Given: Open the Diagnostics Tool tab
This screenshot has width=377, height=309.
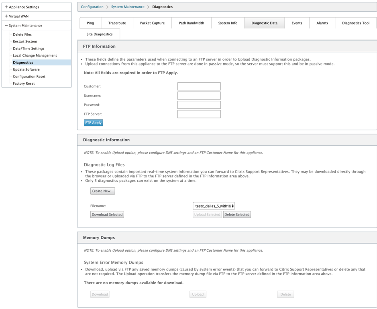Looking at the screenshot, I should tap(356, 23).
